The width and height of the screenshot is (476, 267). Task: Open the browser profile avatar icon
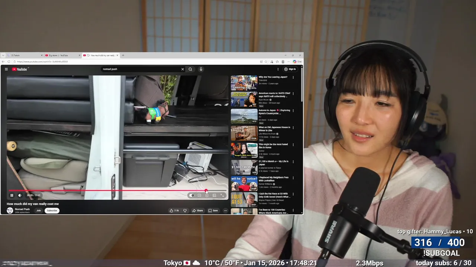(x=283, y=62)
